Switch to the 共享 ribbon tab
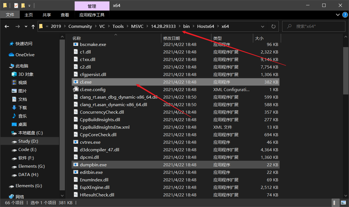349x207 pixels. (47, 15)
